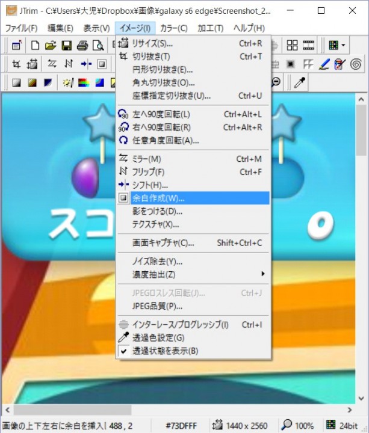Click the first toolbar icon, window with red arrow
The height and width of the screenshot is (433, 369).
17,45
